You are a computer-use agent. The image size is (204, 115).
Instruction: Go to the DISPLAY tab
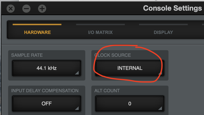[163, 32]
